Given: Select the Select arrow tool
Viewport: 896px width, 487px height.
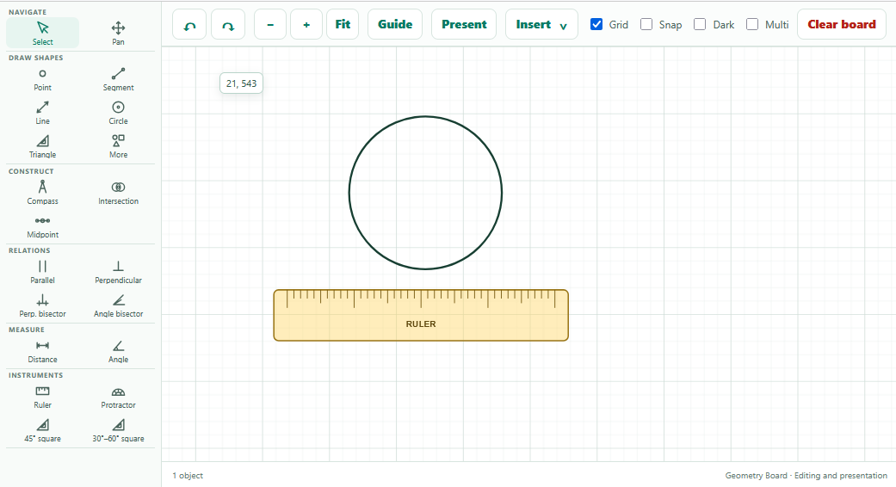Looking at the screenshot, I should tap(43, 33).
